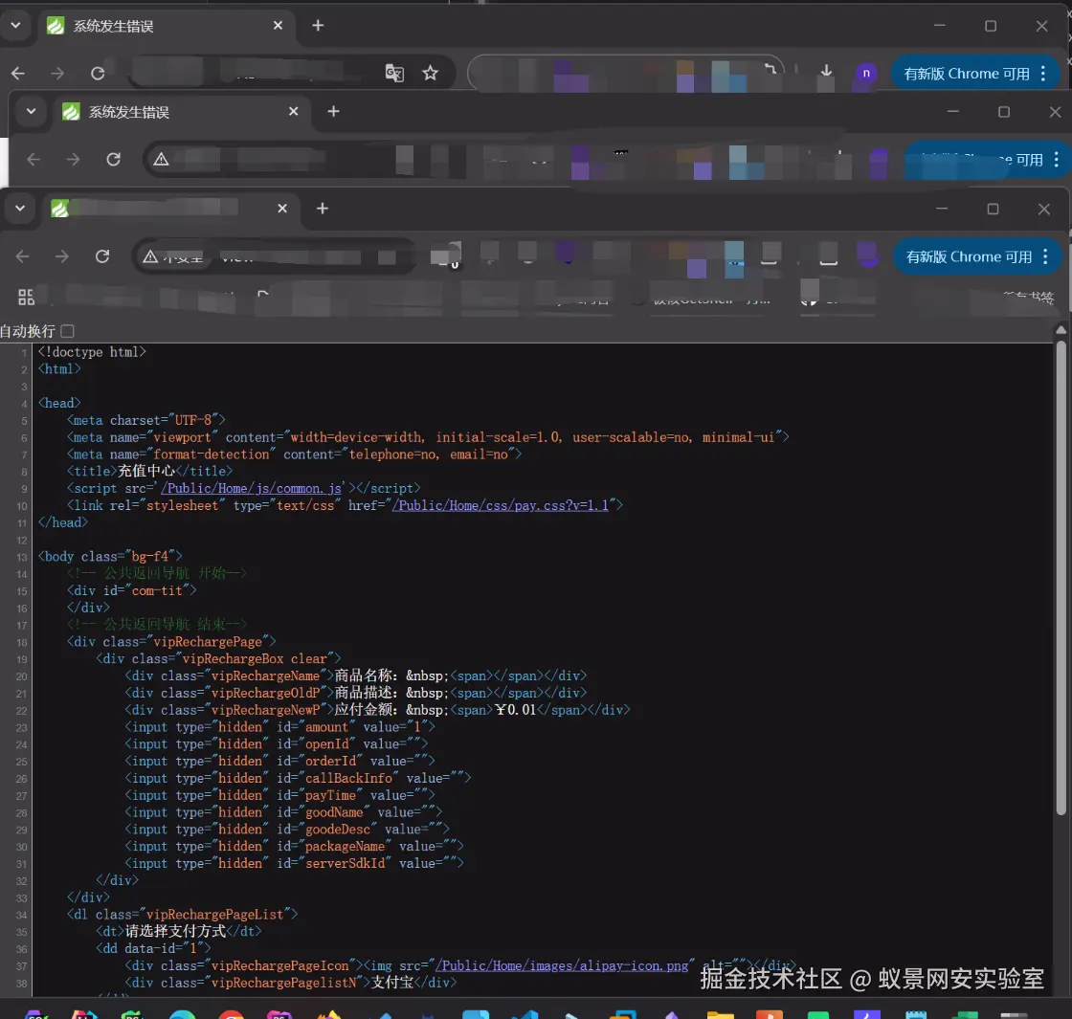Click reload button in middle Chrome window
The height and width of the screenshot is (1019, 1072).
[x=114, y=159]
